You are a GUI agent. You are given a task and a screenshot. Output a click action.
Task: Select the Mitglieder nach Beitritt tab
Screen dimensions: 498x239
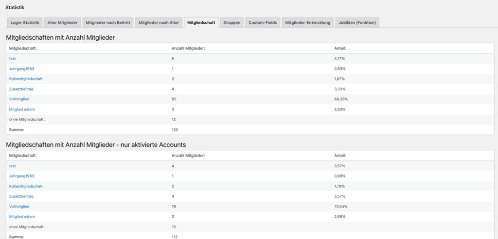click(108, 23)
